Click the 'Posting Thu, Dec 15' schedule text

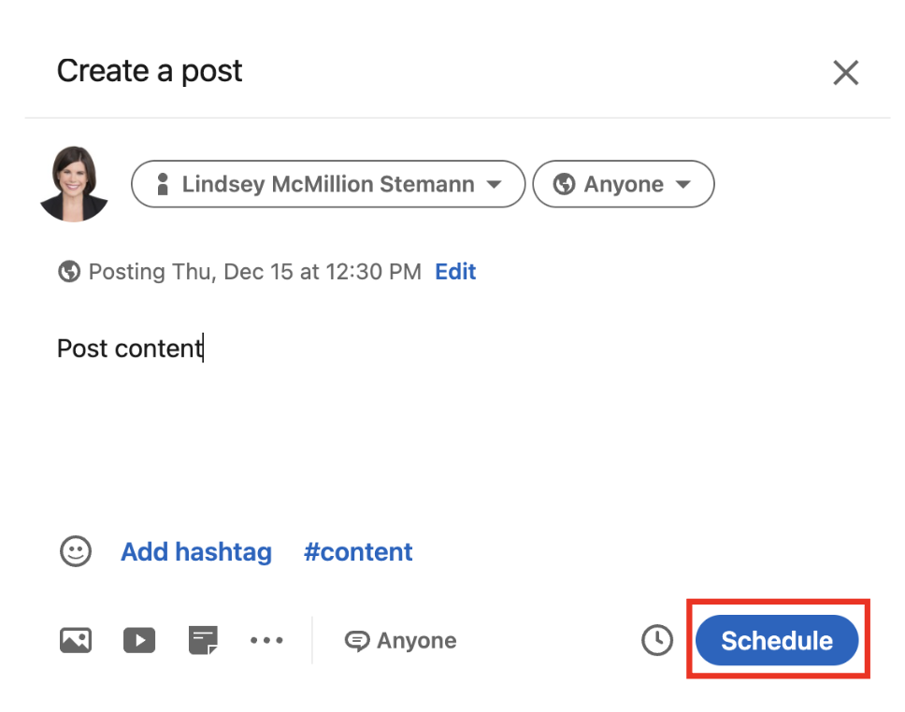[254, 272]
